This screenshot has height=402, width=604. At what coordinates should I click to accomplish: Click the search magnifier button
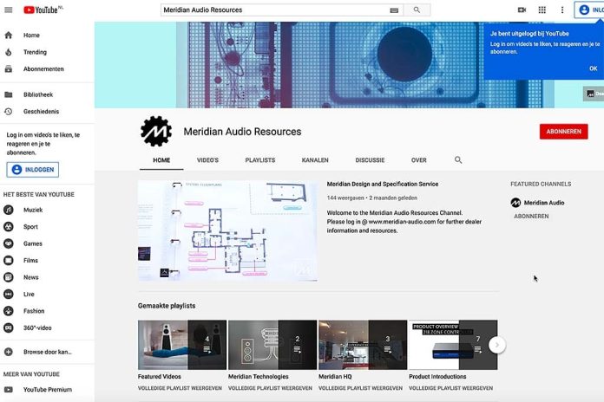(x=417, y=10)
